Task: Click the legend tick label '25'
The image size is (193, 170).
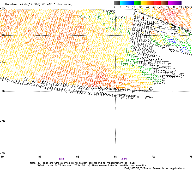Action: [x=147, y=7]
